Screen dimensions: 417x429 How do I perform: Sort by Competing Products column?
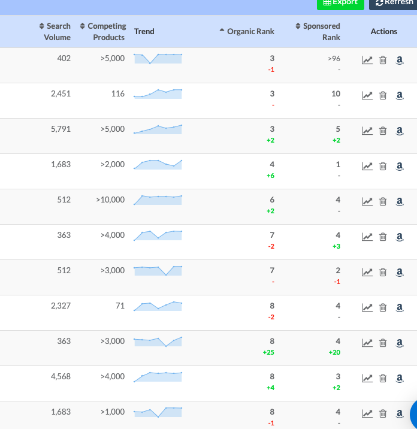(x=103, y=32)
